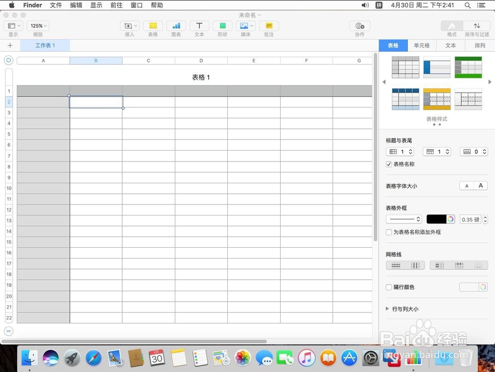Viewport: 495px width, 372px height.
Task: Select the green table style thumbnail
Action: (468, 67)
